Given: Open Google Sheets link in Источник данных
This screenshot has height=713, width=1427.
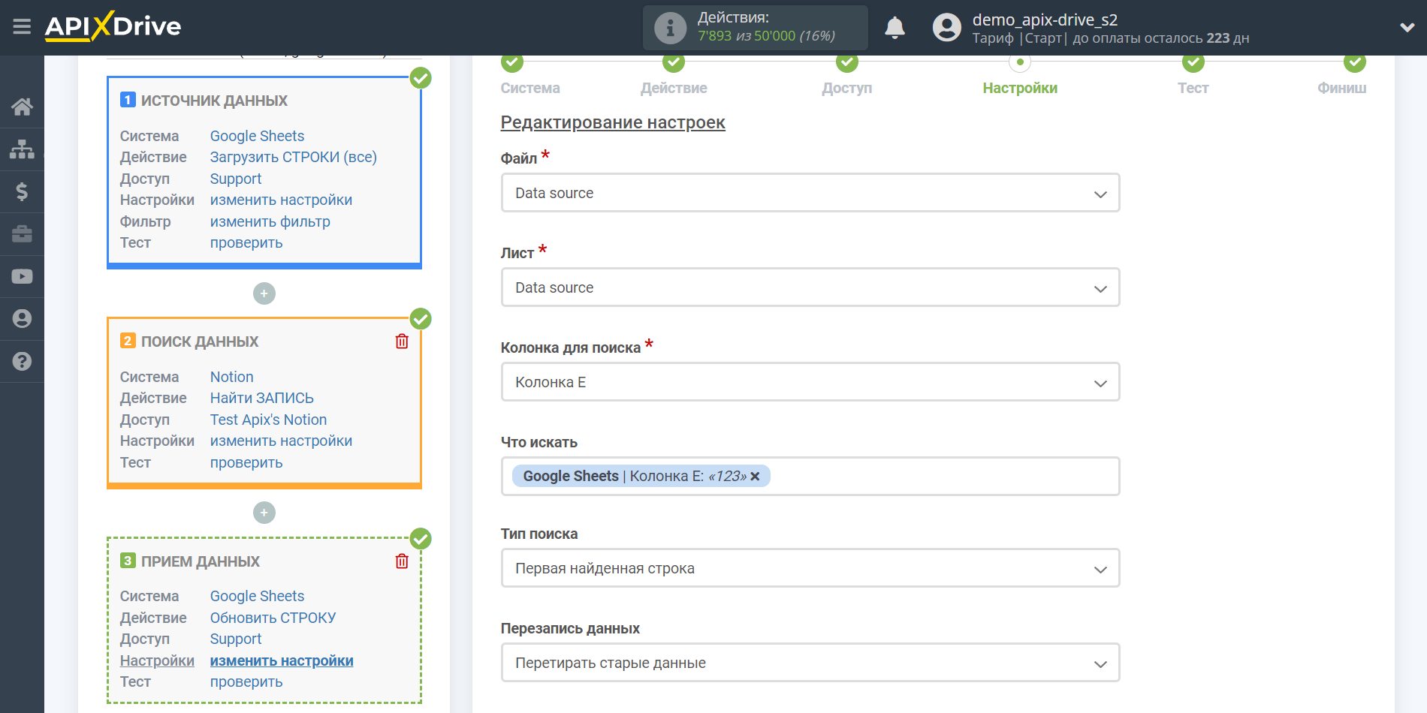Looking at the screenshot, I should click(257, 136).
